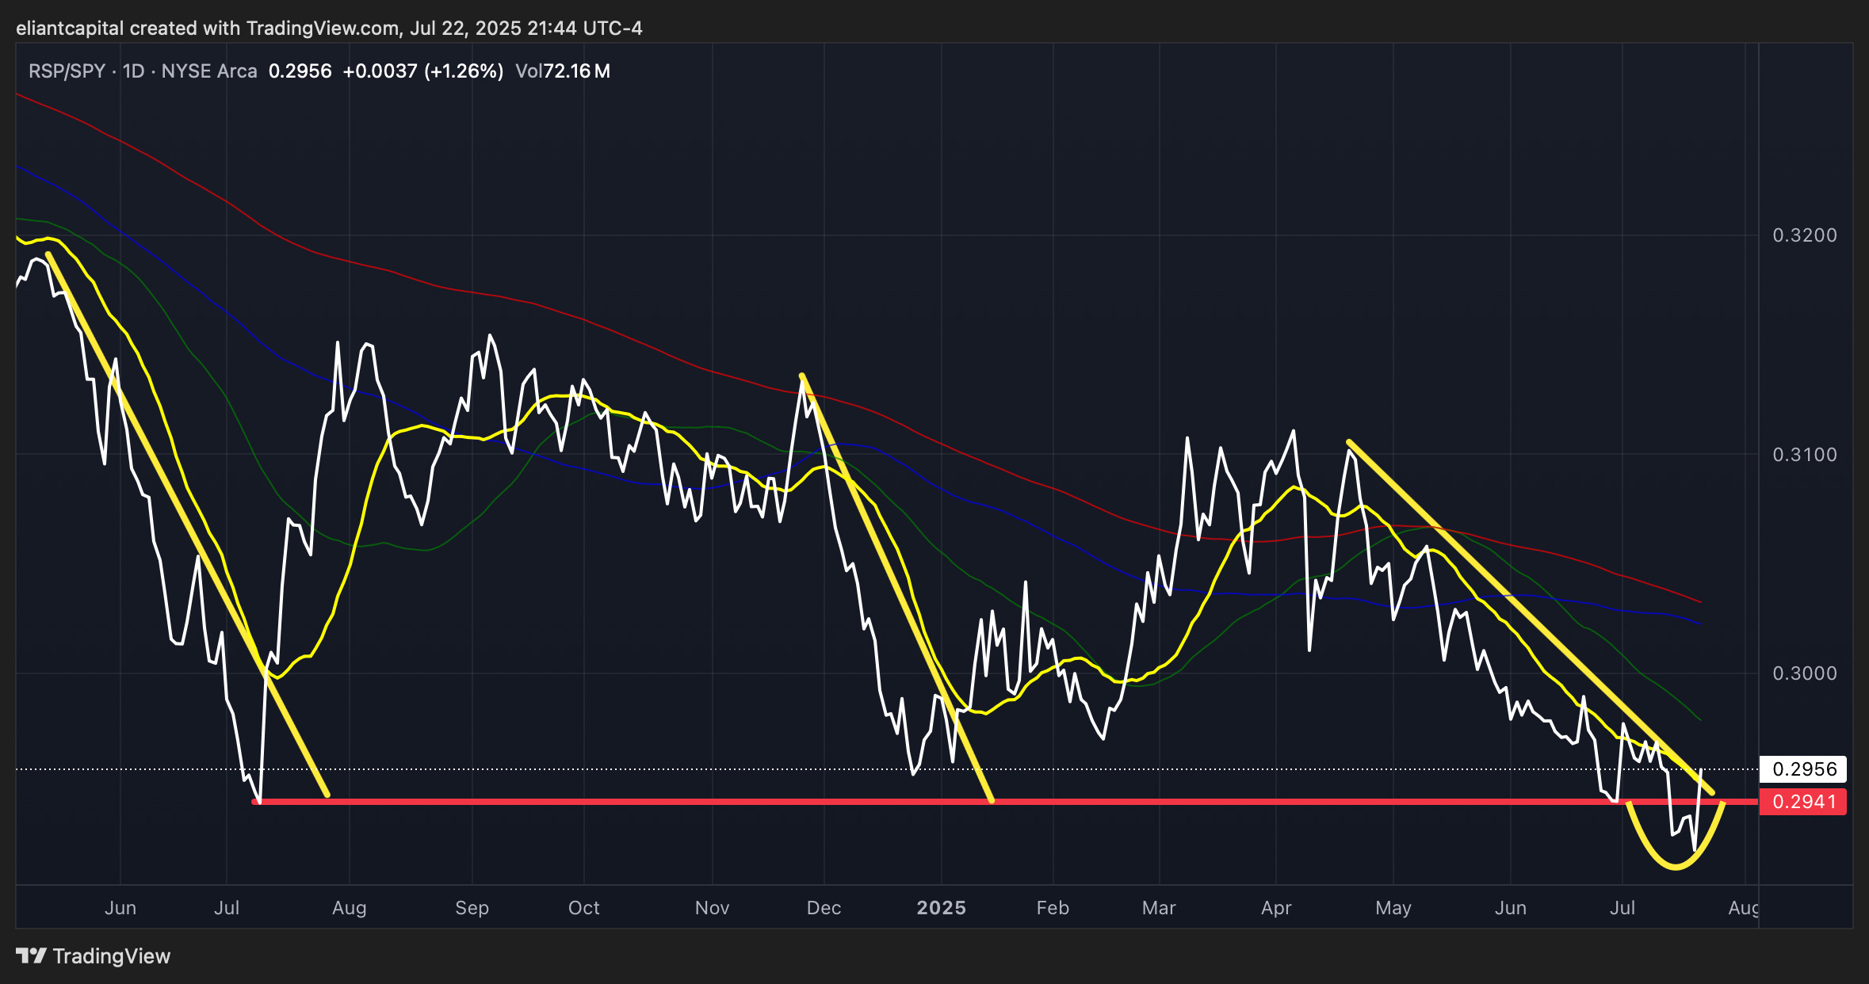Click the Dec label on time axis
Image resolution: width=1869 pixels, height=984 pixels.
(824, 908)
